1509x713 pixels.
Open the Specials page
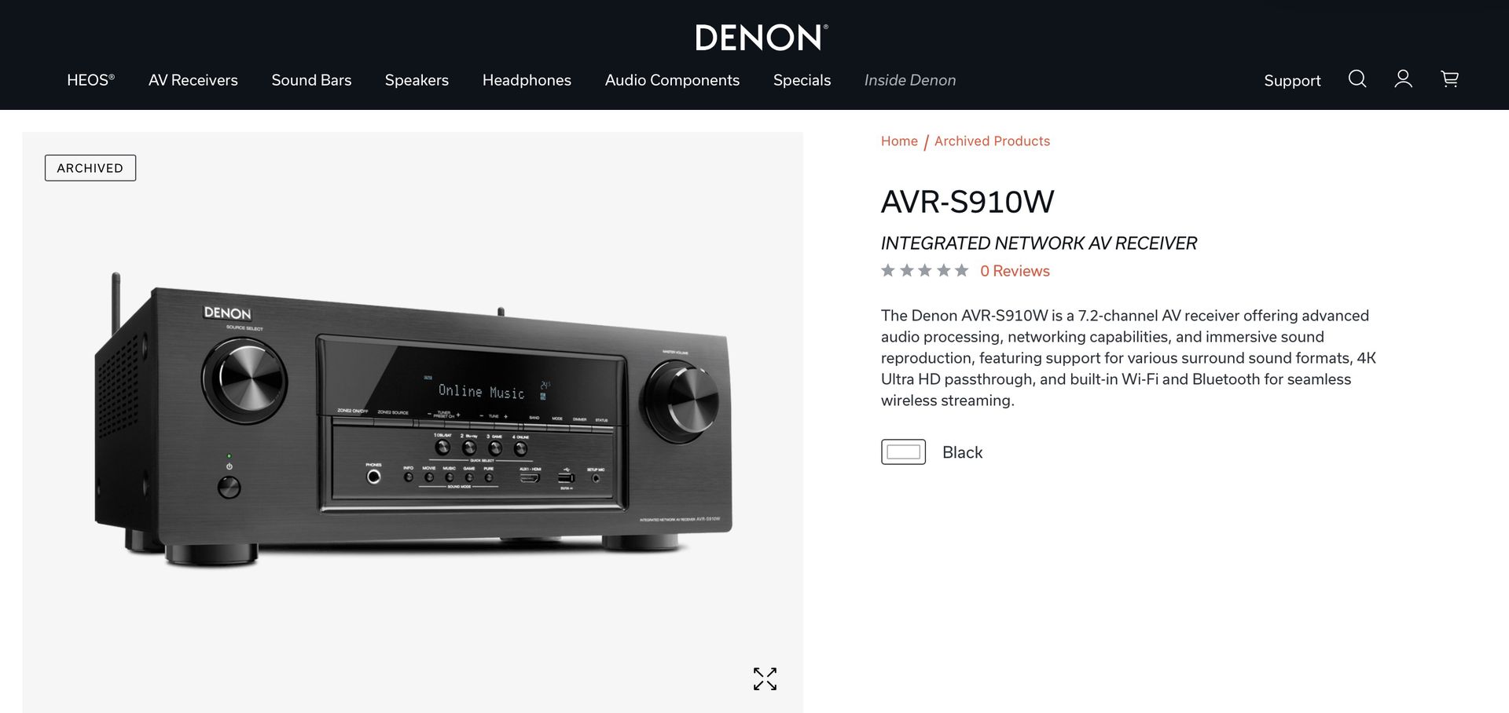coord(802,80)
